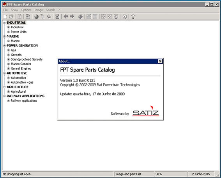Select the Genset Engines tree item

coord(21,69)
